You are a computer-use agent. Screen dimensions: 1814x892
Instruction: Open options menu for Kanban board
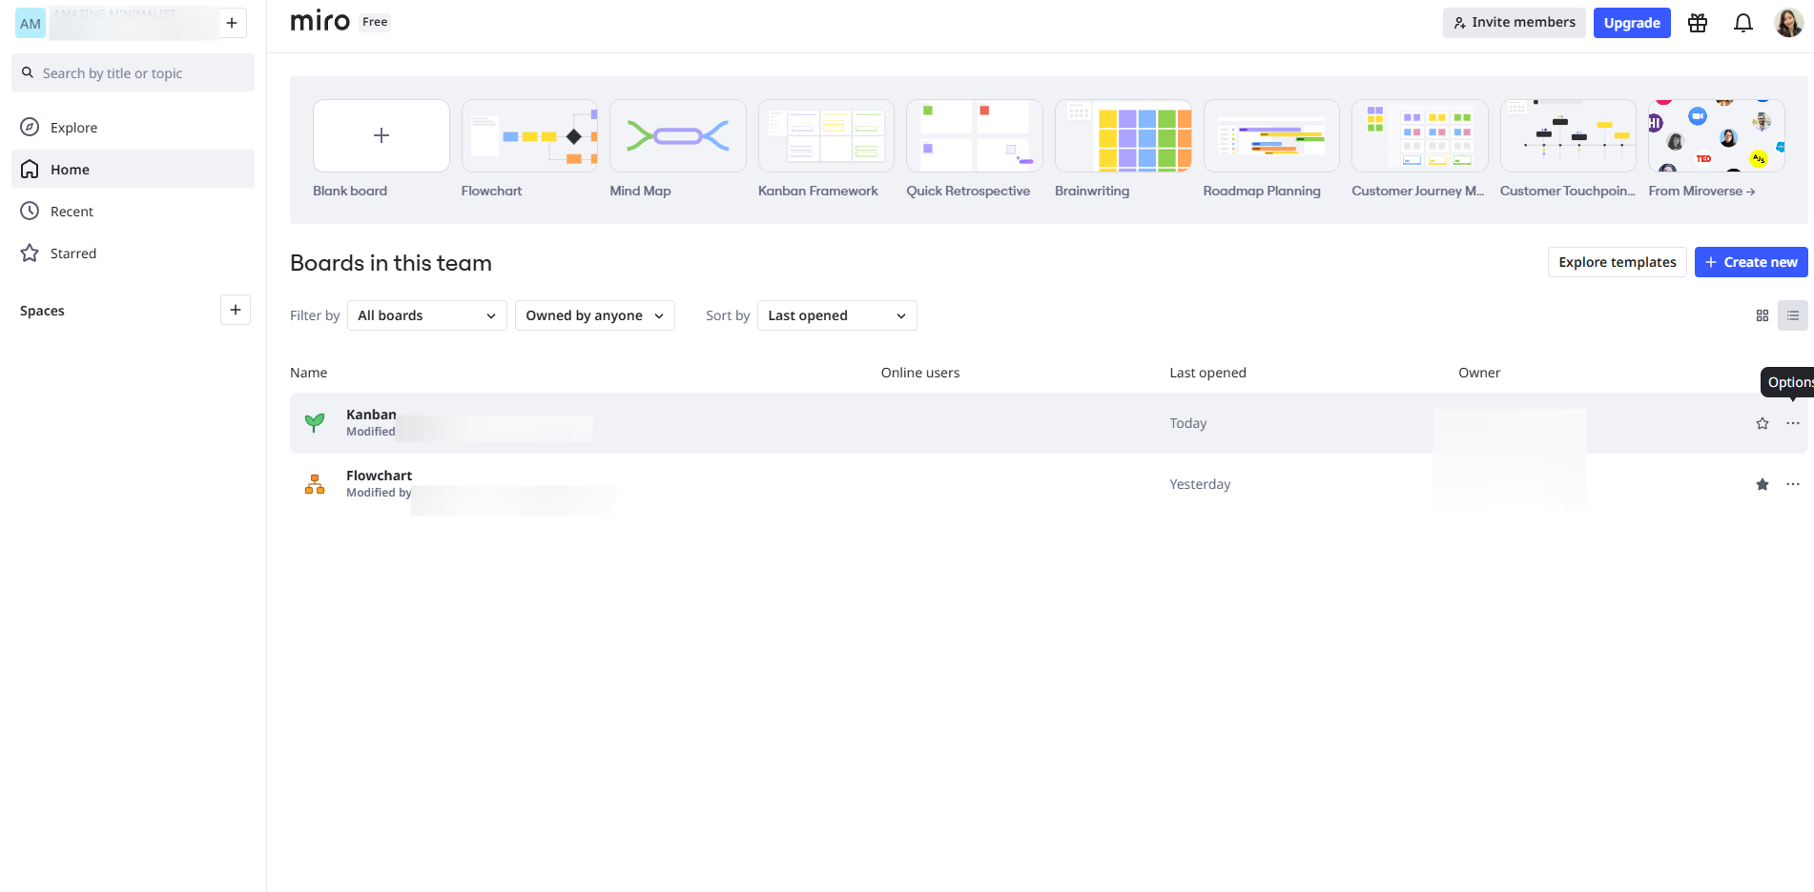pos(1793,423)
